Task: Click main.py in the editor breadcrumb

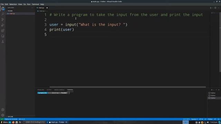Action: (x=42, y=11)
